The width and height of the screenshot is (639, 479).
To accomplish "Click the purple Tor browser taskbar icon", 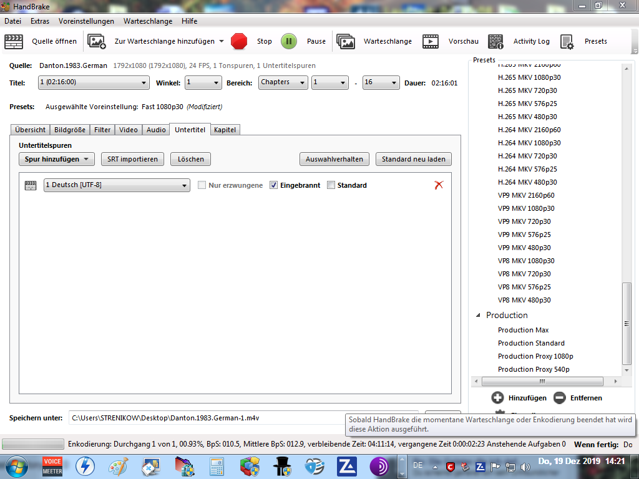I will [x=379, y=467].
